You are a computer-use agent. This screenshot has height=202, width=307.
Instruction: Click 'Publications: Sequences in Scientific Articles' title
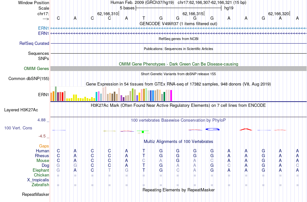pos(178,49)
